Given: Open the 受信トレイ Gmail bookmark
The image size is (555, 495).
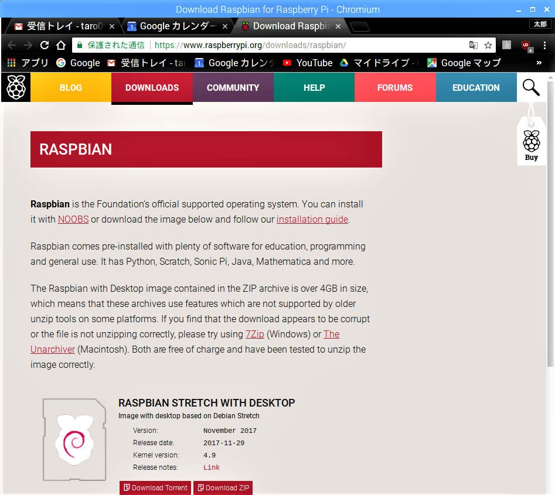Looking at the screenshot, I should tap(147, 63).
